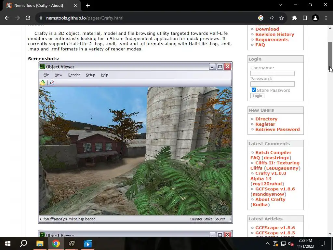This screenshot has height=250, width=333.
Task: Open the Chrome extensions puzzle icon
Action: pyautogui.click(x=295, y=18)
